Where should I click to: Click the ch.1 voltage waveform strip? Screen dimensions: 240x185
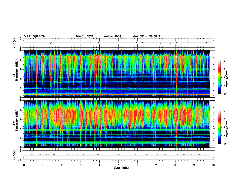tap(118, 43)
